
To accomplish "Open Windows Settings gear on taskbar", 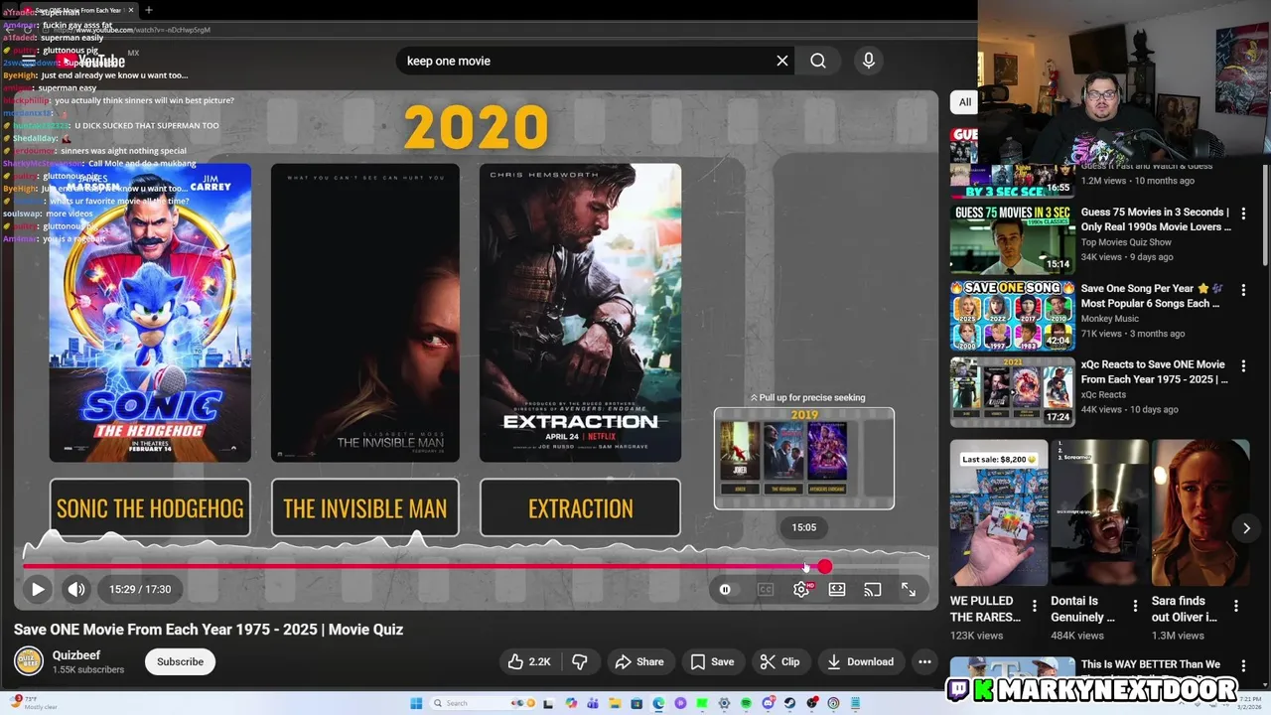I will tap(724, 703).
